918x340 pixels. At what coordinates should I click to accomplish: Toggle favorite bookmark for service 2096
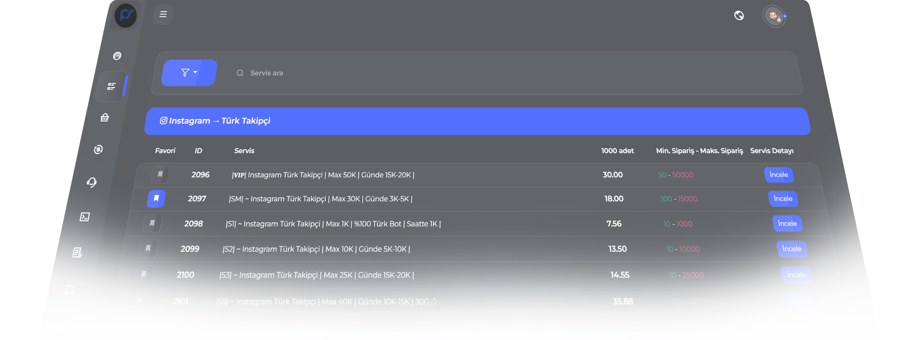160,175
